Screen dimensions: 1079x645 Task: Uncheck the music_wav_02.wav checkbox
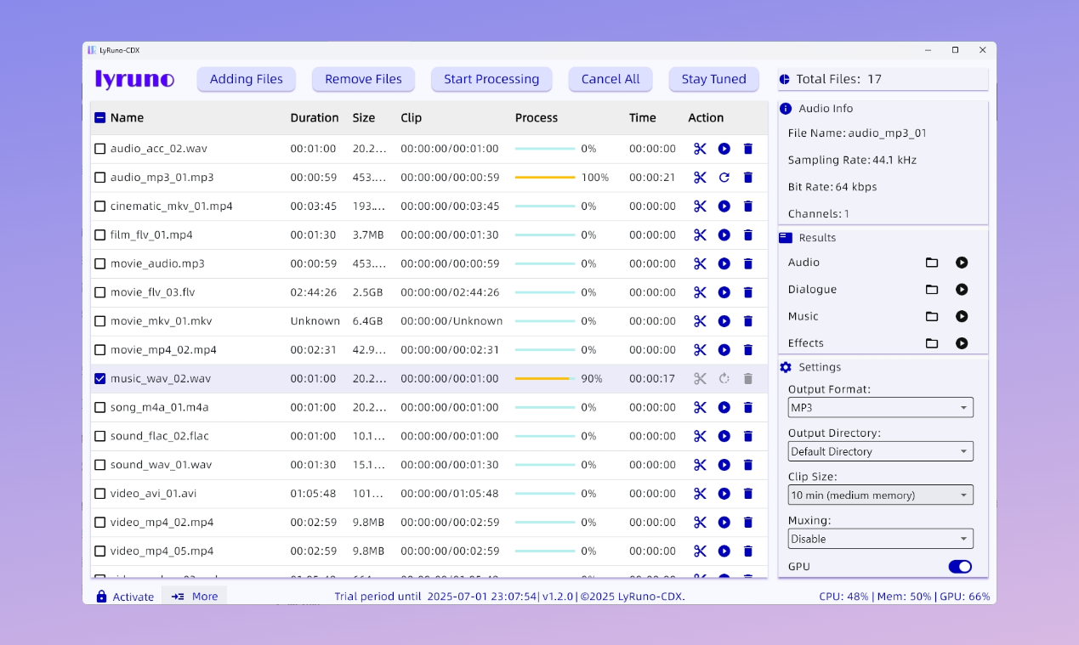tap(100, 379)
